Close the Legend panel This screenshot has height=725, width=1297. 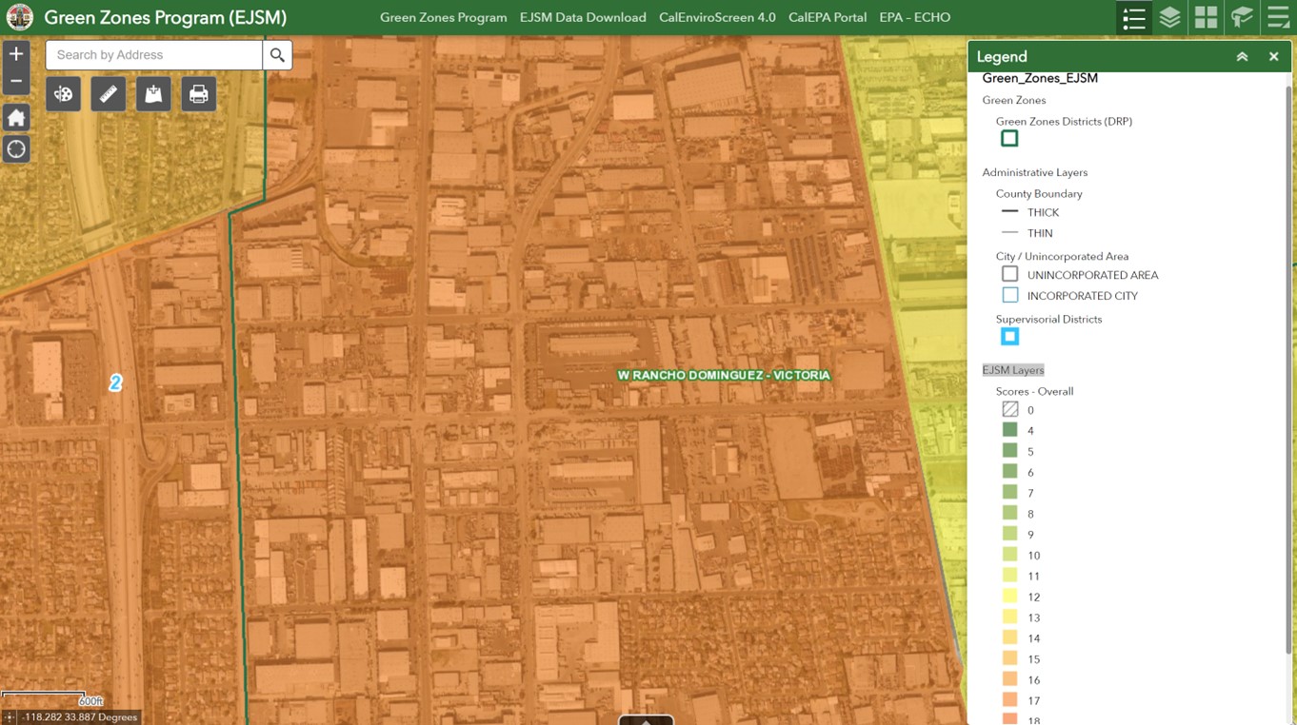click(x=1273, y=56)
